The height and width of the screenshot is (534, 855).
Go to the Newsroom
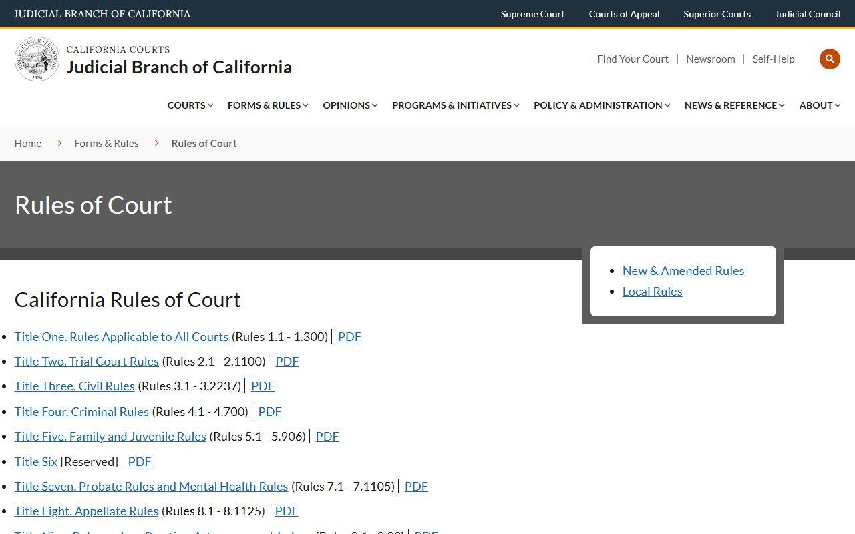(711, 59)
